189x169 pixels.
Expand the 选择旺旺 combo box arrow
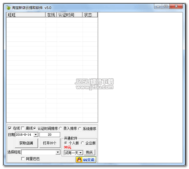click(x=58, y=152)
